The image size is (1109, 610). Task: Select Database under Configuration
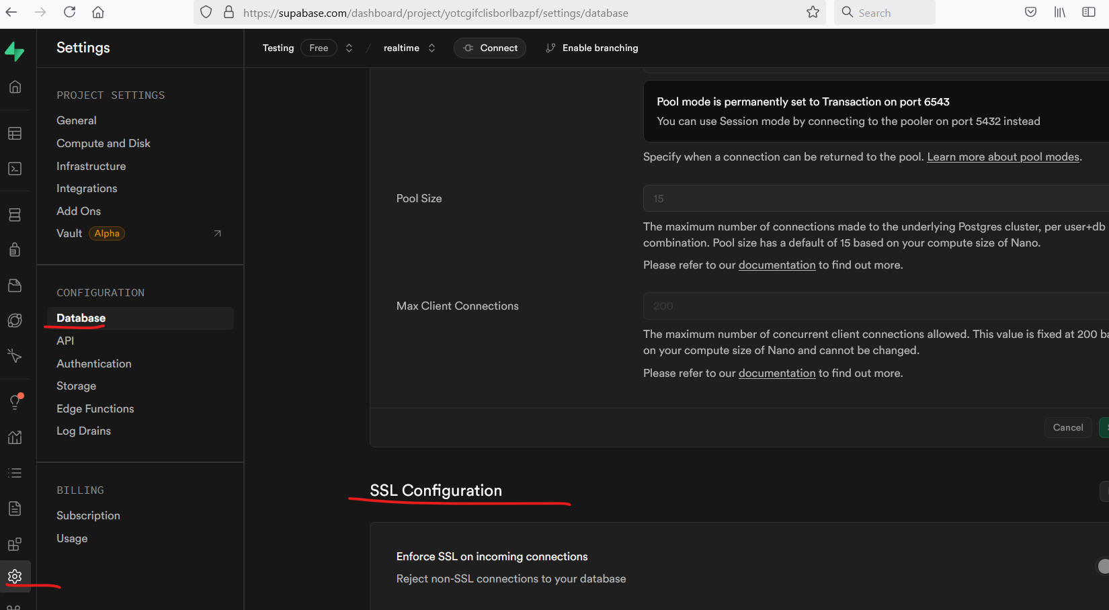pyautogui.click(x=140, y=318)
